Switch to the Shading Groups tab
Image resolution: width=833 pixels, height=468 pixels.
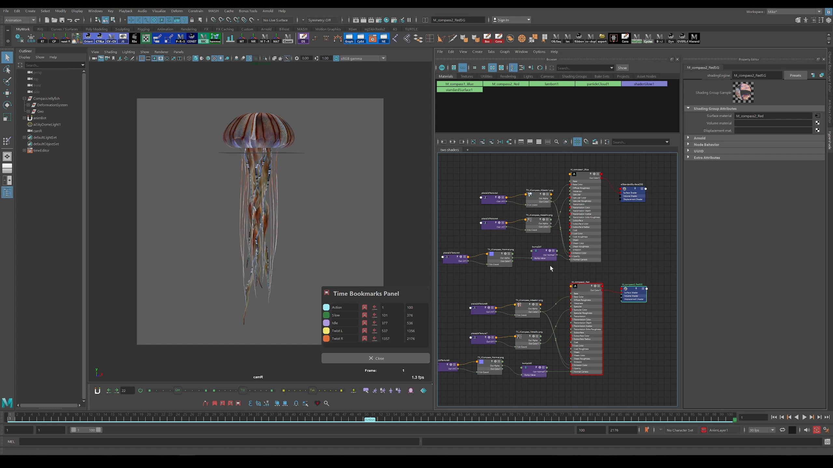pyautogui.click(x=574, y=76)
